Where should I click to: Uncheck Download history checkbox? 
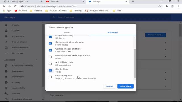coord(50,37)
